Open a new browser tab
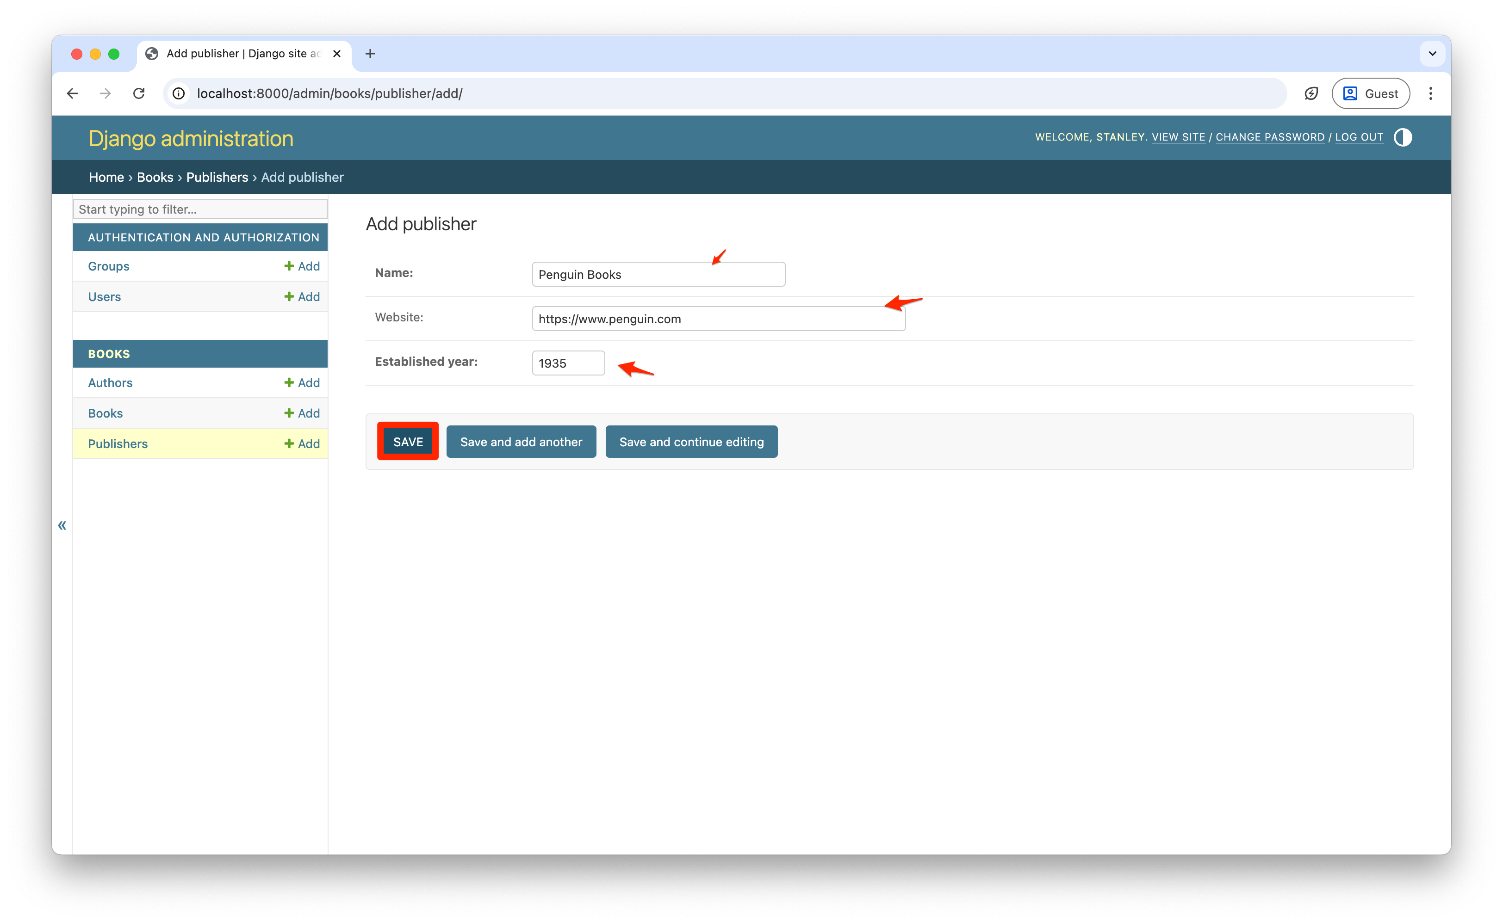Image resolution: width=1503 pixels, height=923 pixels. tap(369, 54)
